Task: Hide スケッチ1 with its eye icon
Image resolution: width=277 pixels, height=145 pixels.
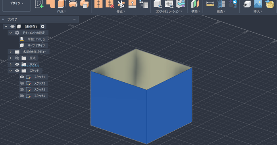Action: tap(22, 77)
